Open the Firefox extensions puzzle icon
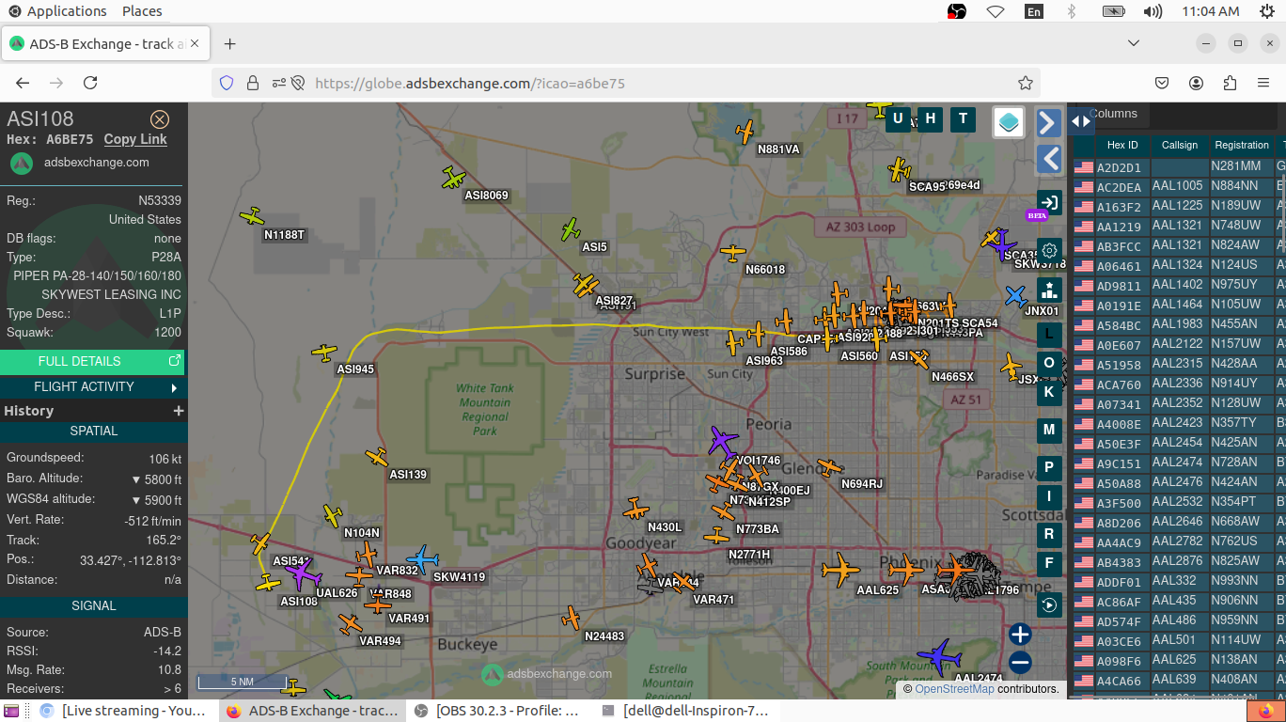Viewport: 1286px width, 722px height. (1231, 83)
